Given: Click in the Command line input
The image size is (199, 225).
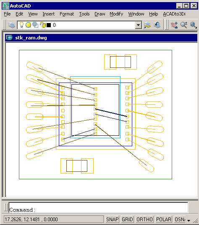Looking at the screenshot, I should pos(98,207).
